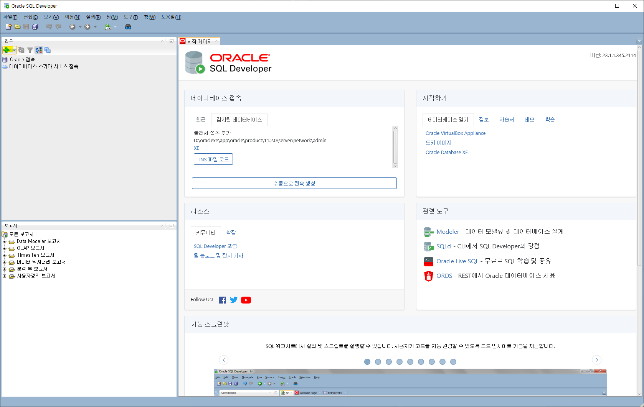Click the next screenshot carousel arrow

tap(596, 360)
